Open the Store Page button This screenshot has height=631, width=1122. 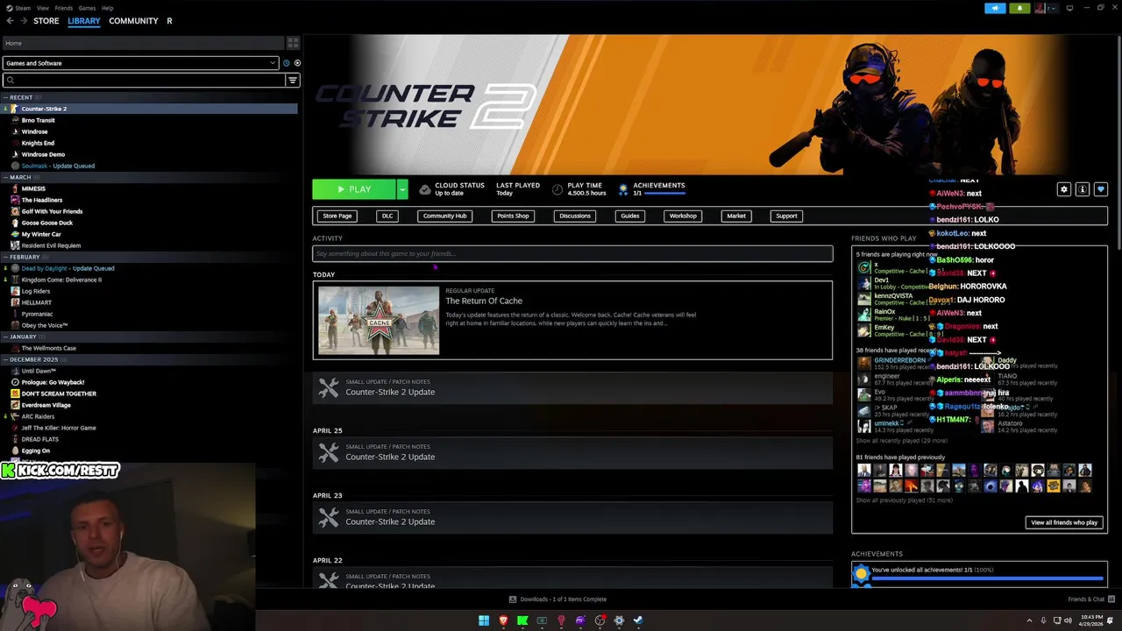[x=337, y=216]
